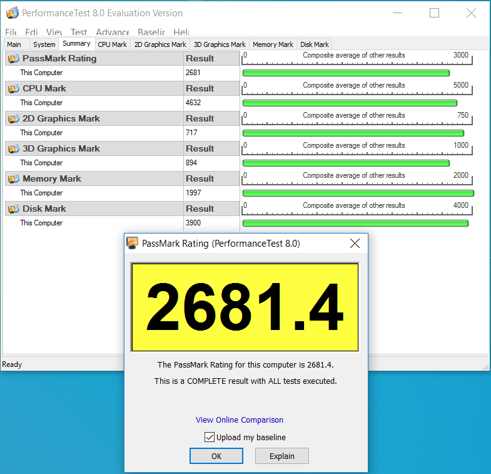491x474 pixels.
Task: Switch to the System tab
Action: [44, 44]
